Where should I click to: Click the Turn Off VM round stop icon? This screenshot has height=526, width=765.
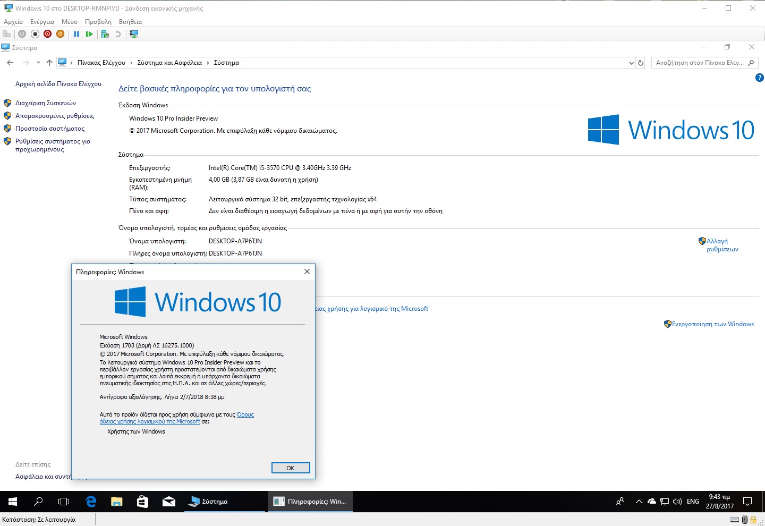click(35, 34)
